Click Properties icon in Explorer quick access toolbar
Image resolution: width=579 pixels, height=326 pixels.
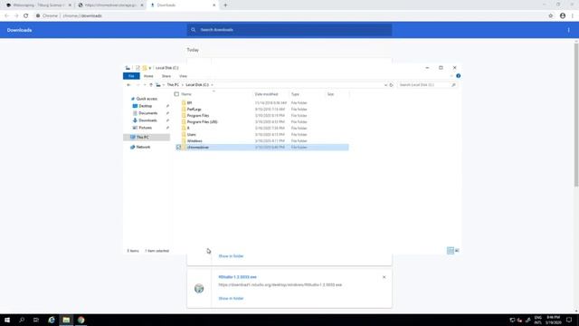pyautogui.click(x=138, y=68)
